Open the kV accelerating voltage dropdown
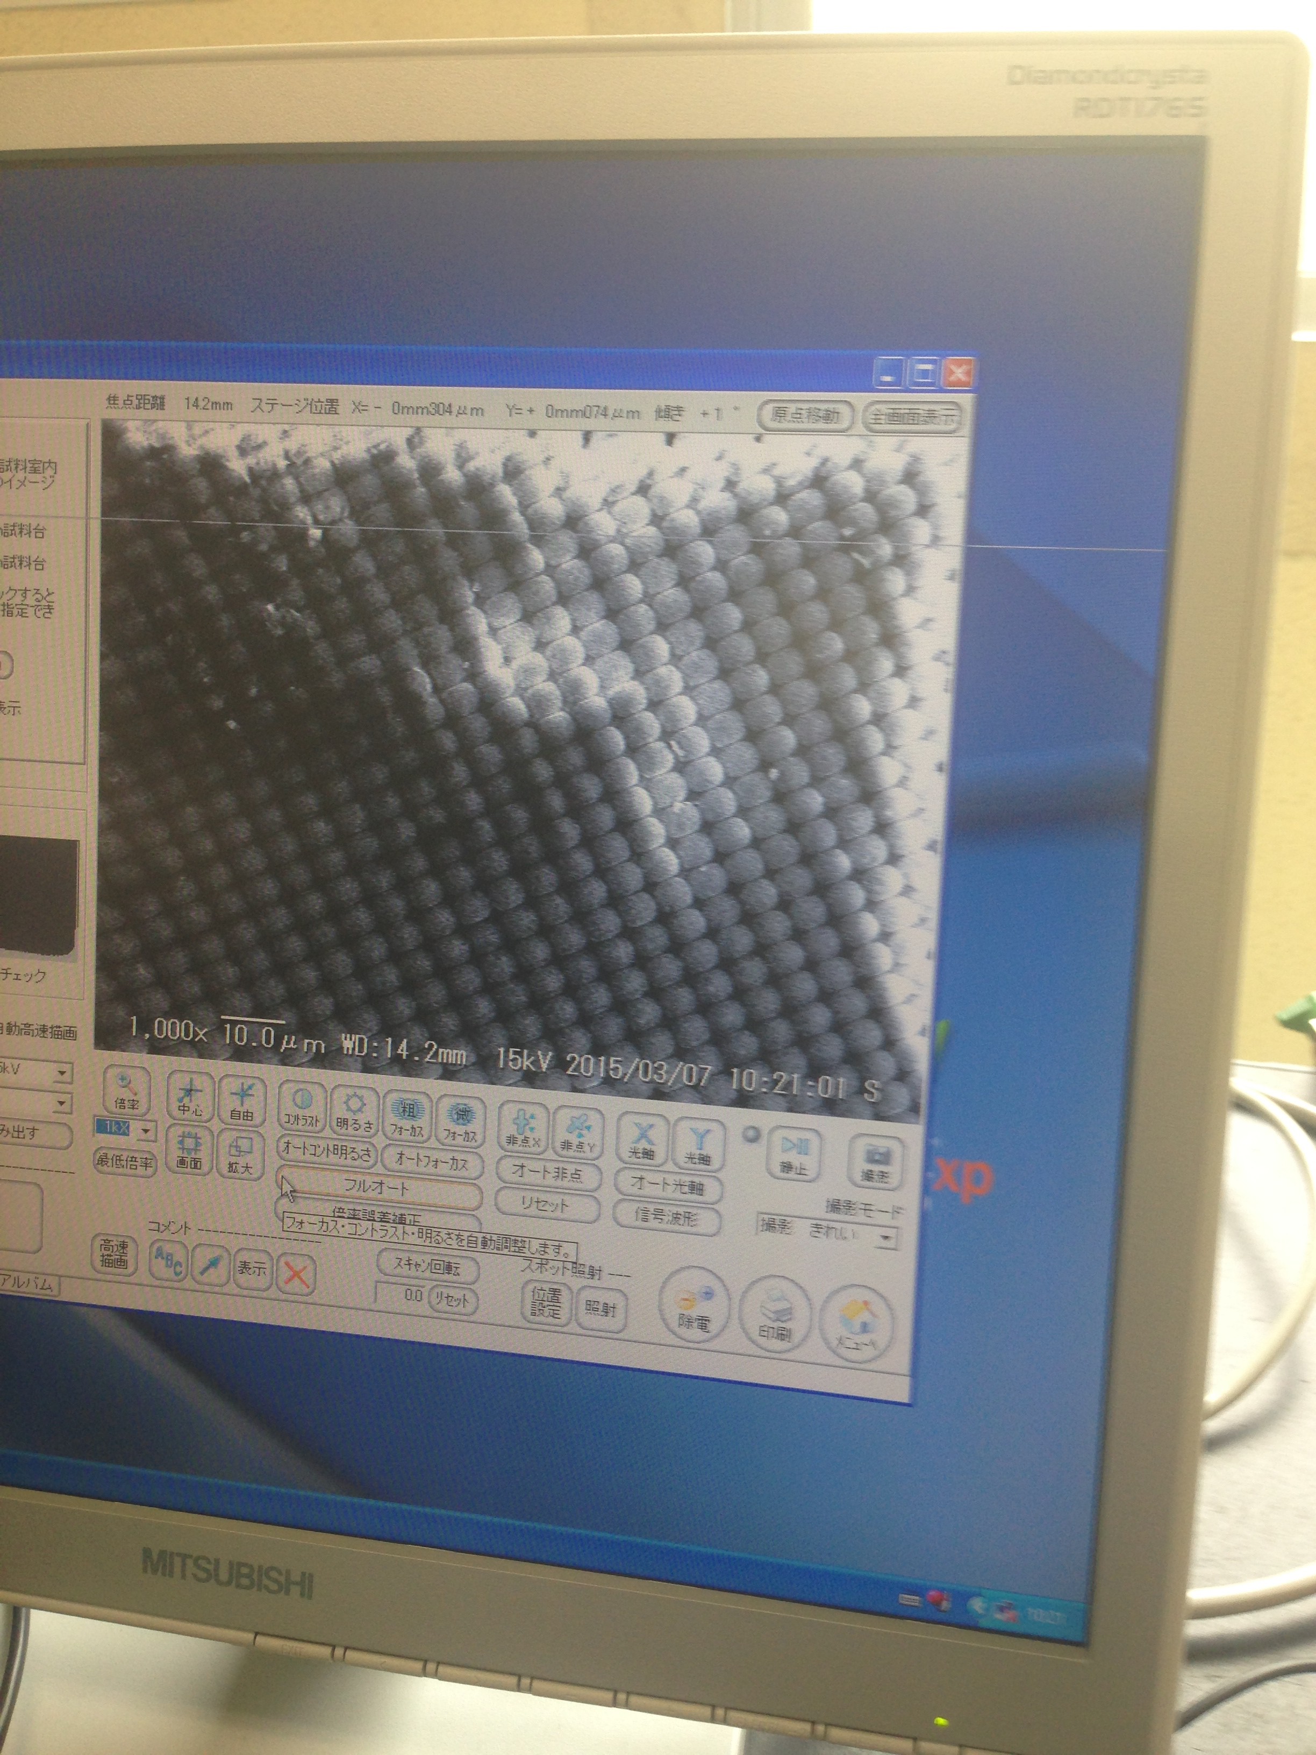This screenshot has width=1316, height=1755. pos(62,1073)
